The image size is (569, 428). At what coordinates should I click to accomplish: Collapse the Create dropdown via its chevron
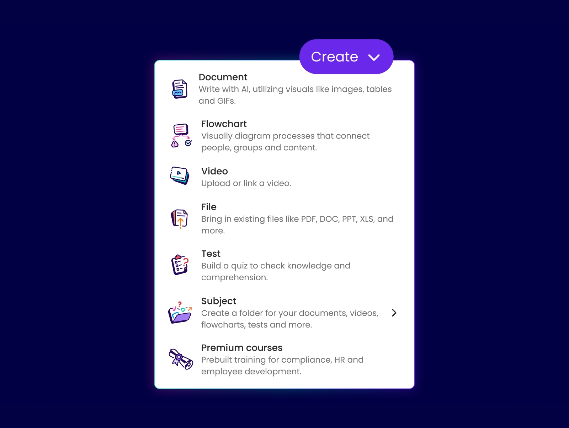point(374,57)
